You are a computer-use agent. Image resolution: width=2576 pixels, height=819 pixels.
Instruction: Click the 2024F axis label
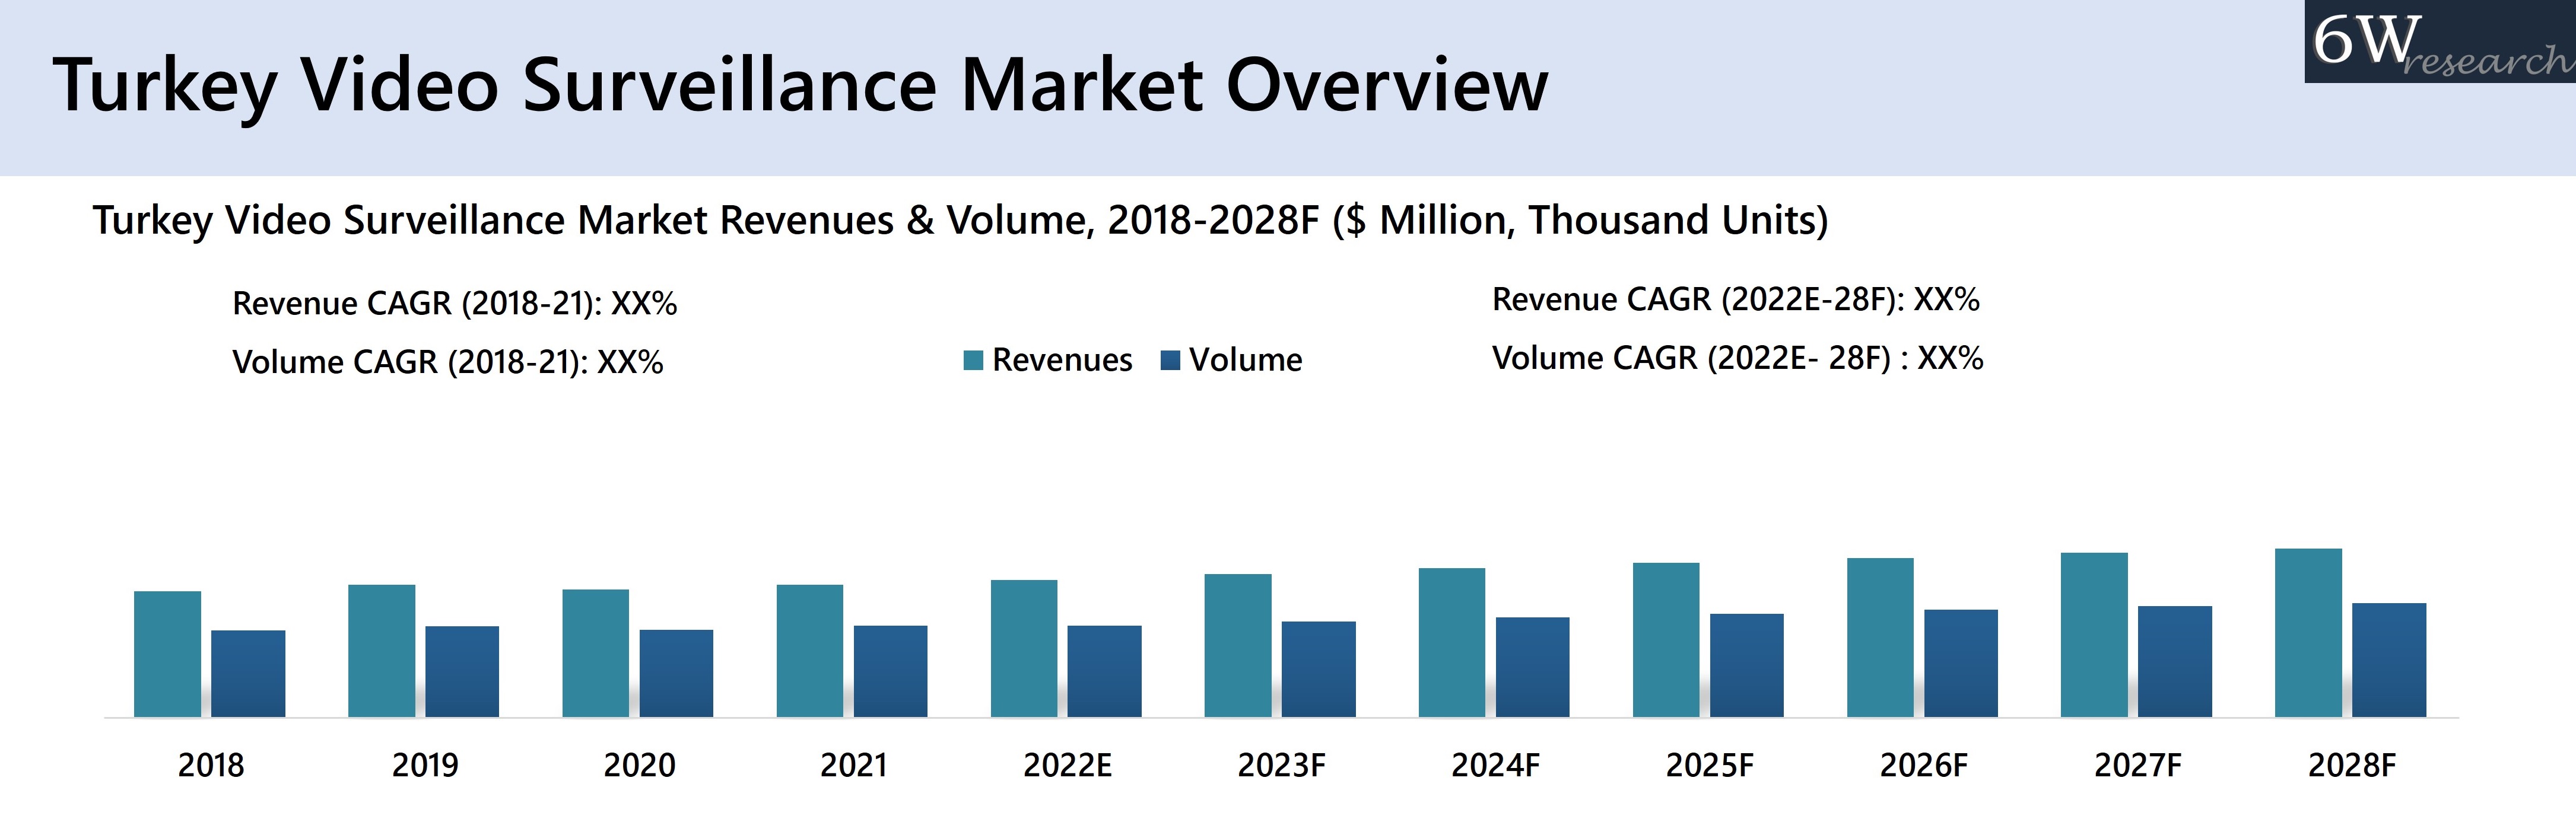tap(1495, 765)
